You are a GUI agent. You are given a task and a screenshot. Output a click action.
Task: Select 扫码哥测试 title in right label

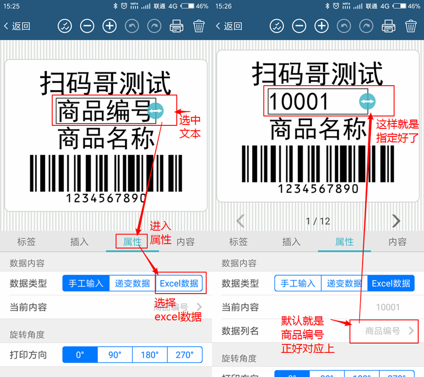(318, 73)
